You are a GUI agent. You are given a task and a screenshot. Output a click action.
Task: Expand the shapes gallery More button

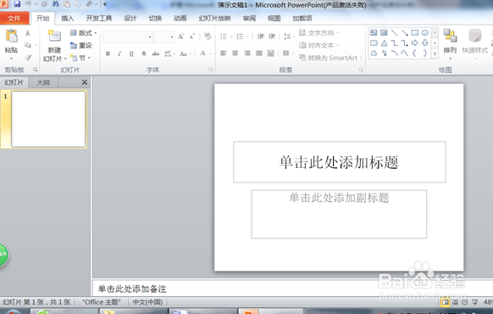(x=435, y=53)
